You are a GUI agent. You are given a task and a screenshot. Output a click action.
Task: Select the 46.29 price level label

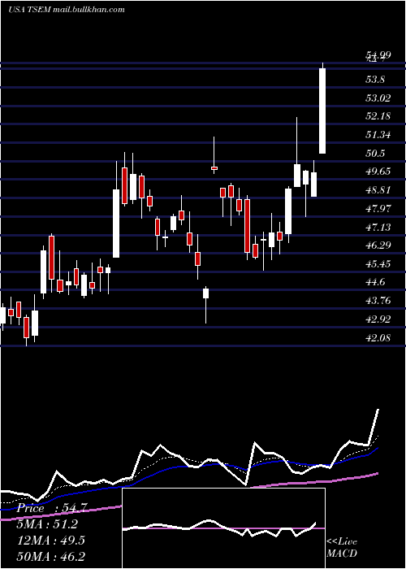point(378,245)
